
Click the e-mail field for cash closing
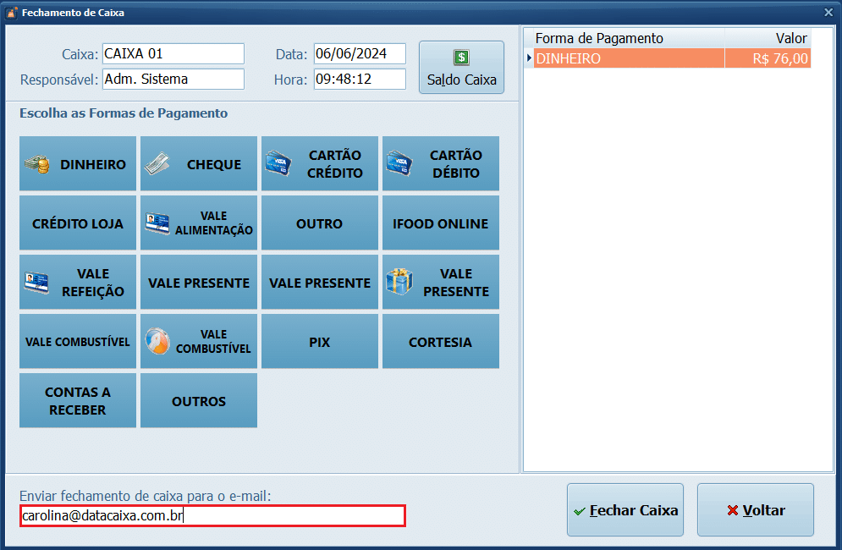(x=212, y=515)
